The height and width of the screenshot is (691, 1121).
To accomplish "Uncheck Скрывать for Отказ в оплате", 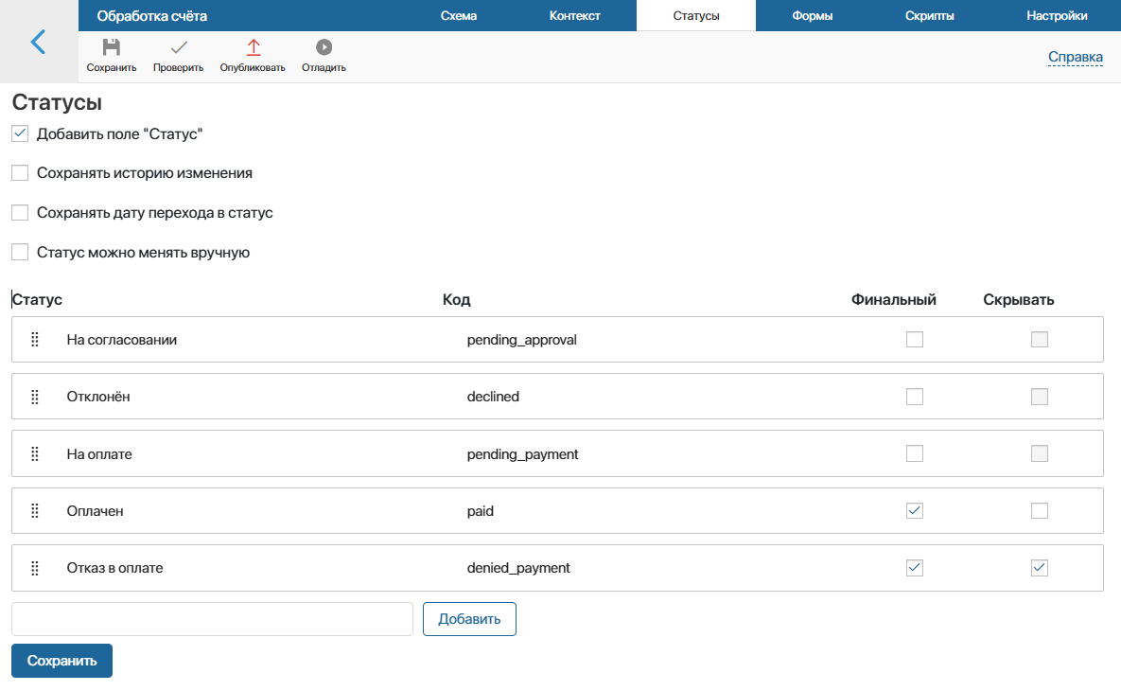I will pyautogui.click(x=1040, y=568).
